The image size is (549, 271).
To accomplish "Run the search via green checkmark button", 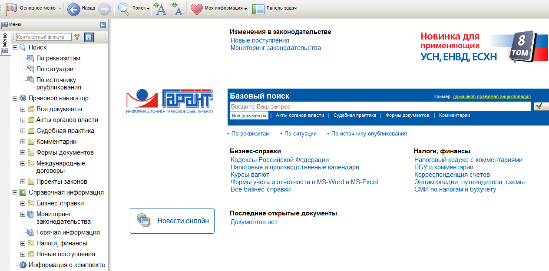I will coord(541,106).
